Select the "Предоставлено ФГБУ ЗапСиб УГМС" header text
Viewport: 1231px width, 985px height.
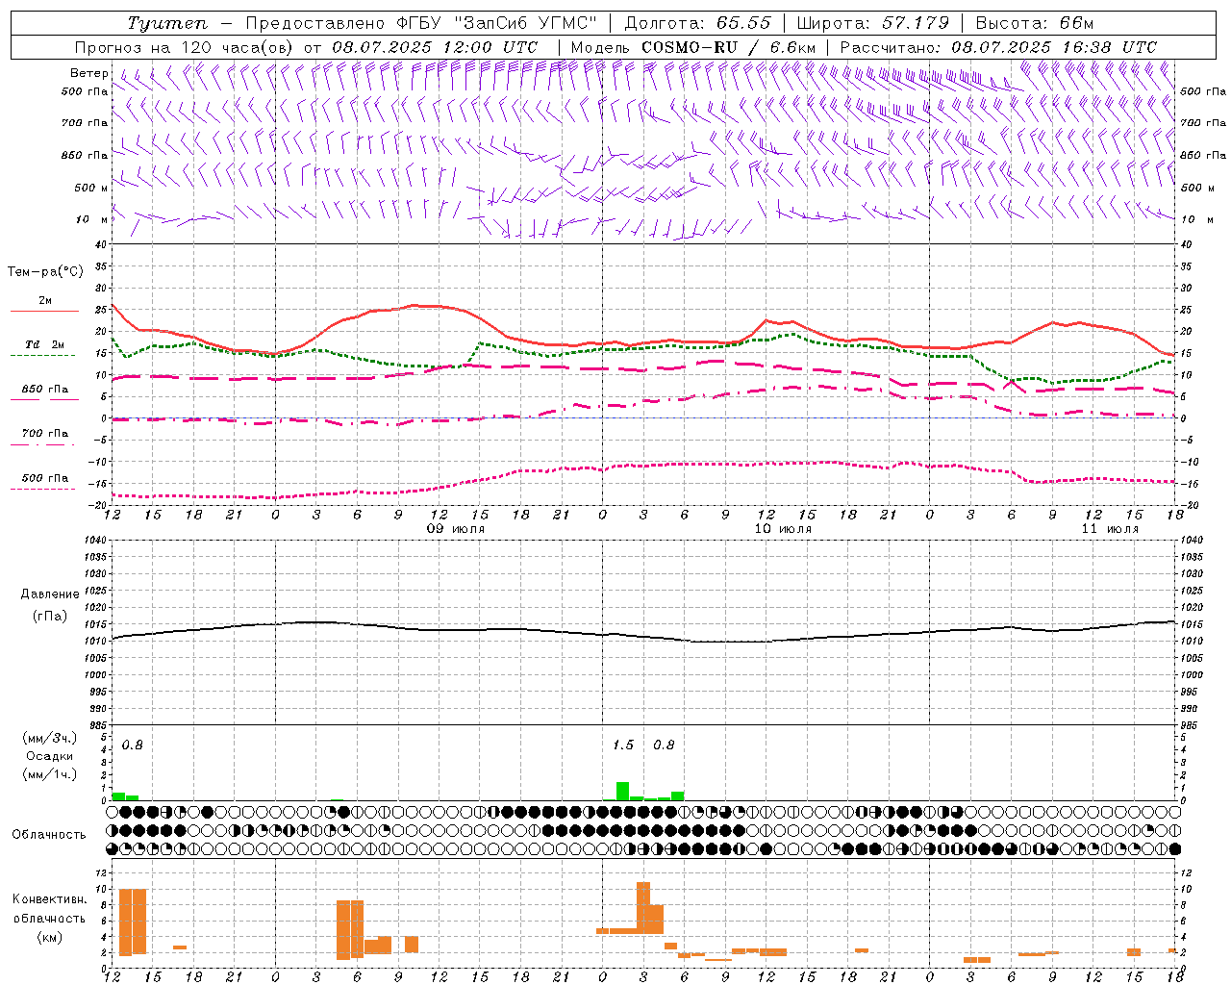coord(421,23)
